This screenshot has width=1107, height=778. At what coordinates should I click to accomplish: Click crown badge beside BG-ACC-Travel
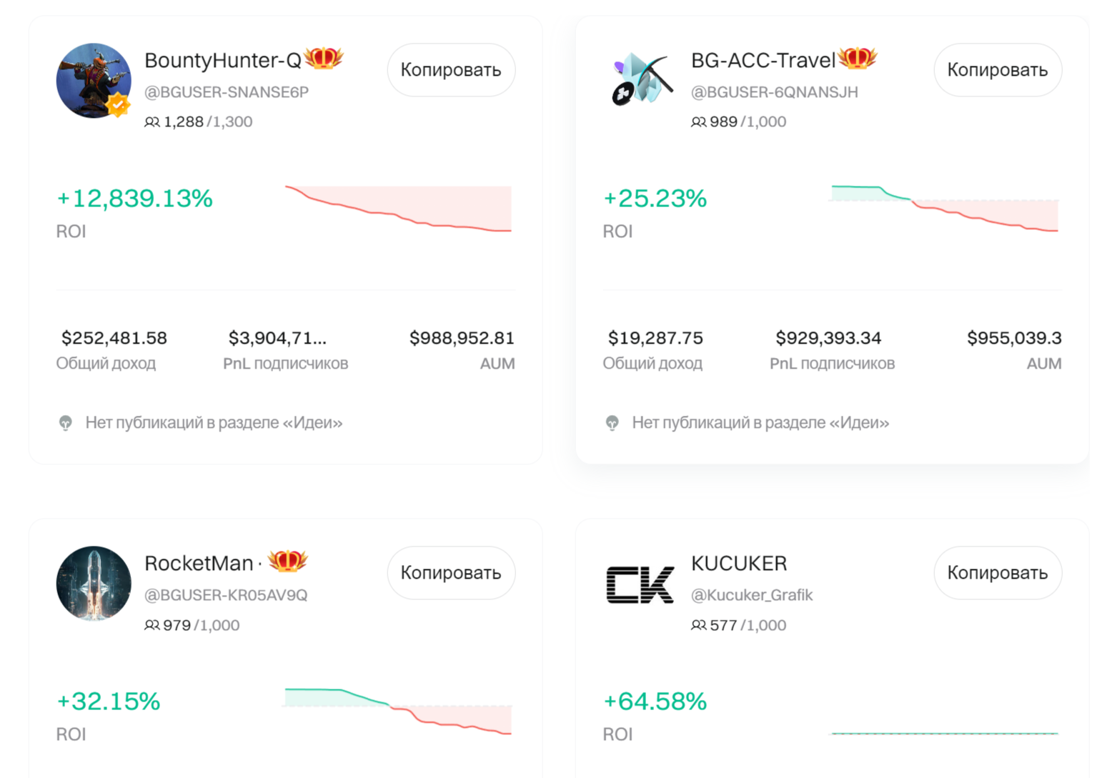(857, 58)
